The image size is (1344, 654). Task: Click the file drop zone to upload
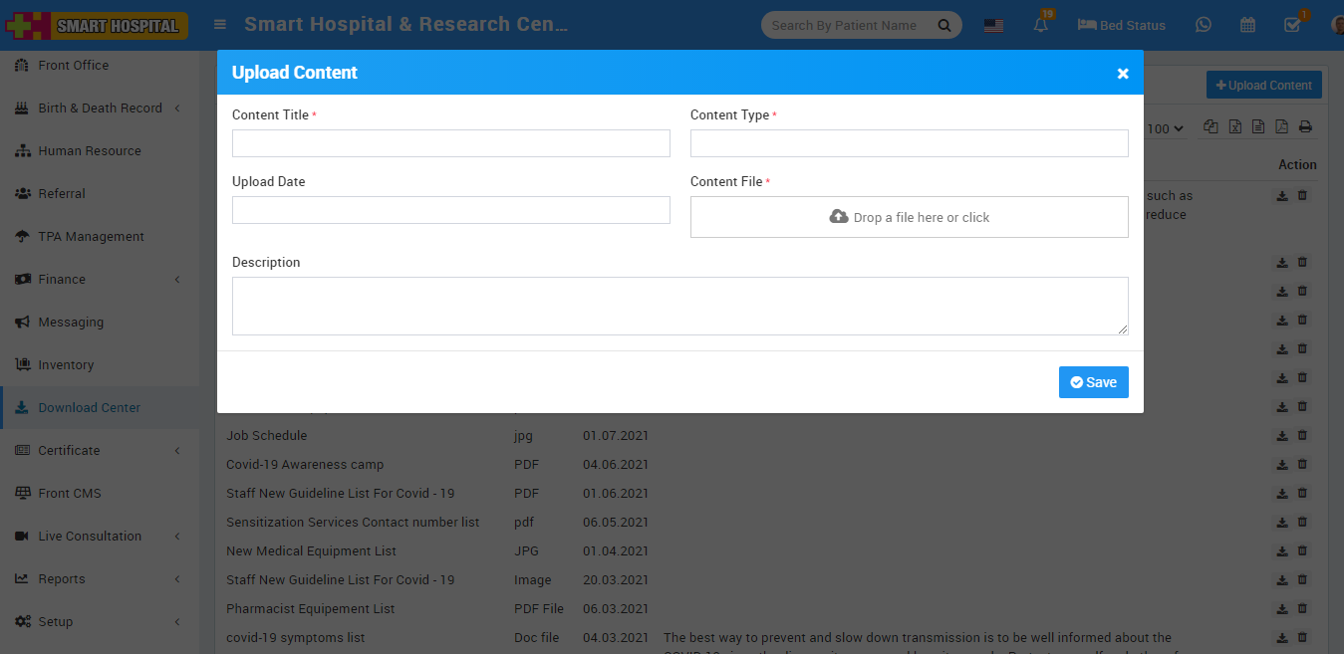click(909, 217)
